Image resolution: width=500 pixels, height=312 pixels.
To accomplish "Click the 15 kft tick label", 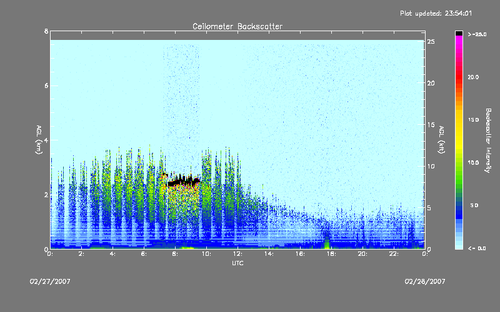I will (x=431, y=125).
